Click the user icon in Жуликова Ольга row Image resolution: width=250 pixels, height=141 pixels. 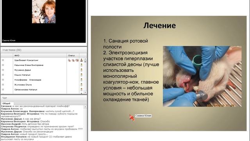coord(82,85)
